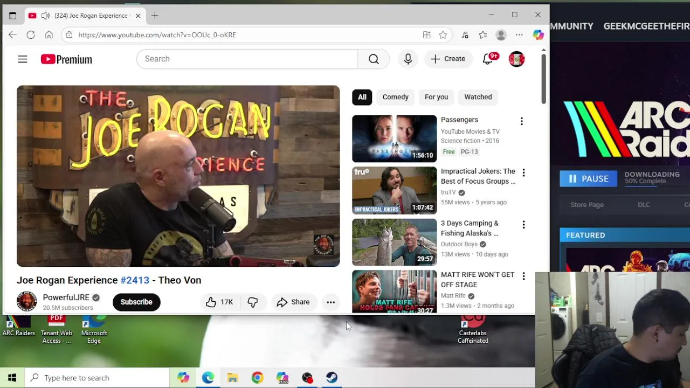Open the PowerfulJRE channel avatar

tap(26, 301)
